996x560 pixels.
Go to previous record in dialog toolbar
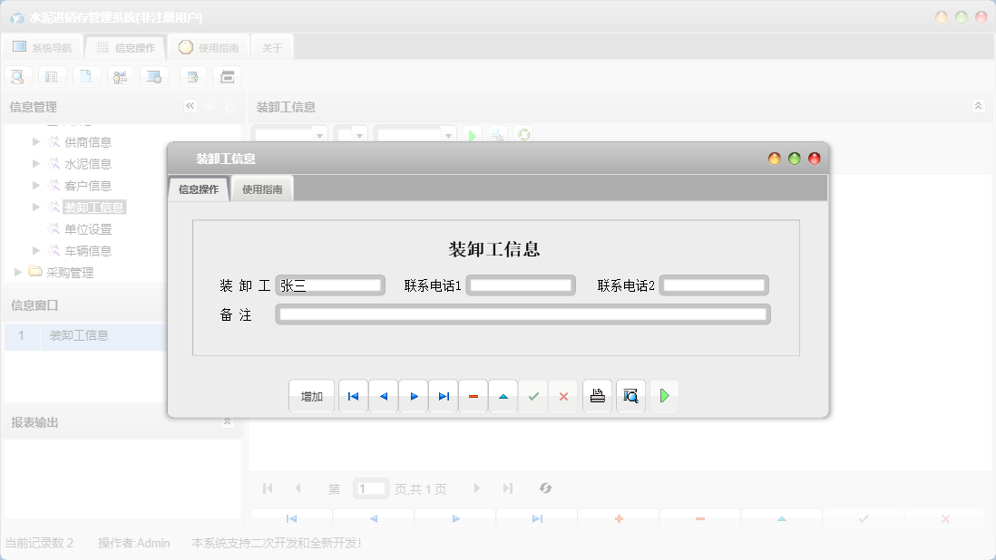[383, 396]
